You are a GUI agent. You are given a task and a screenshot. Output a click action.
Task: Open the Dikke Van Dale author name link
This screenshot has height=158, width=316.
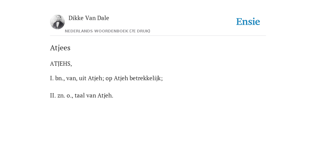click(x=89, y=18)
